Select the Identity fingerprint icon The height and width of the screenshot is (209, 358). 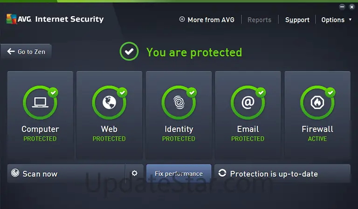[179, 103]
